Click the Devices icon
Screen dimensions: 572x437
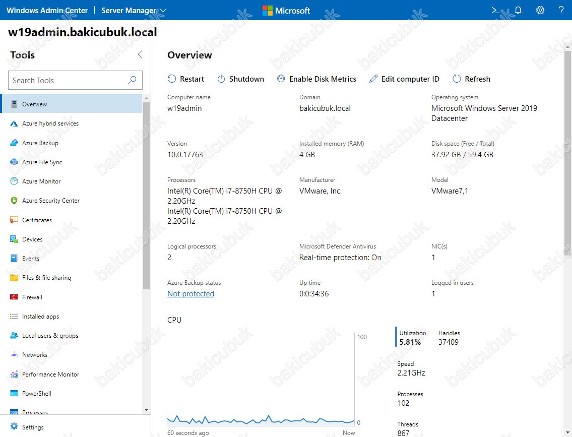coord(14,239)
